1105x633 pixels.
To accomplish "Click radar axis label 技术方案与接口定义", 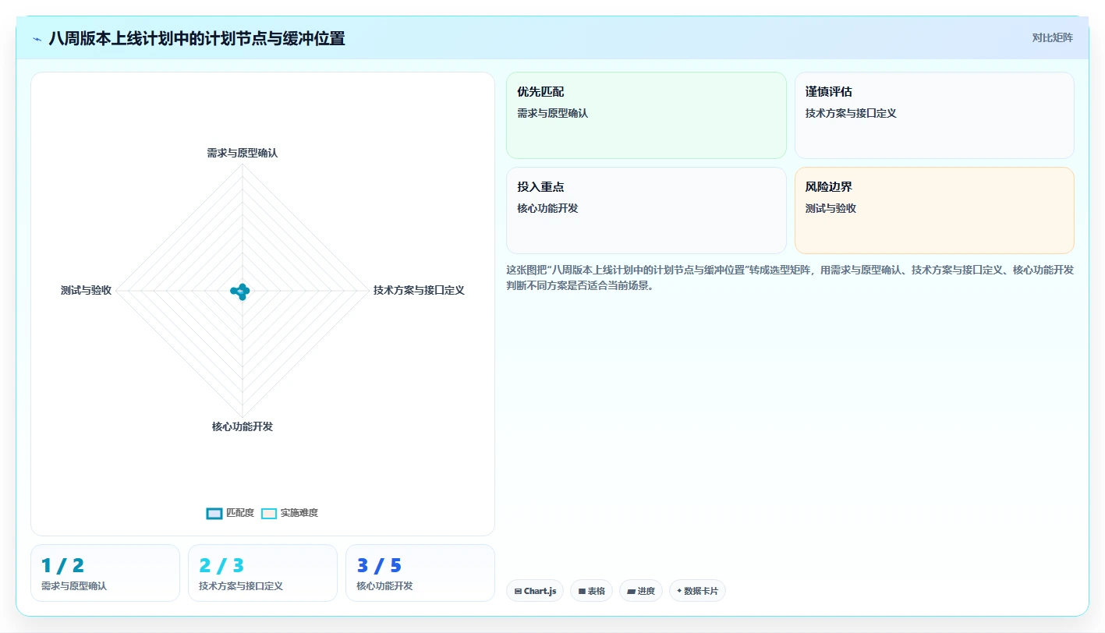I will coord(419,290).
